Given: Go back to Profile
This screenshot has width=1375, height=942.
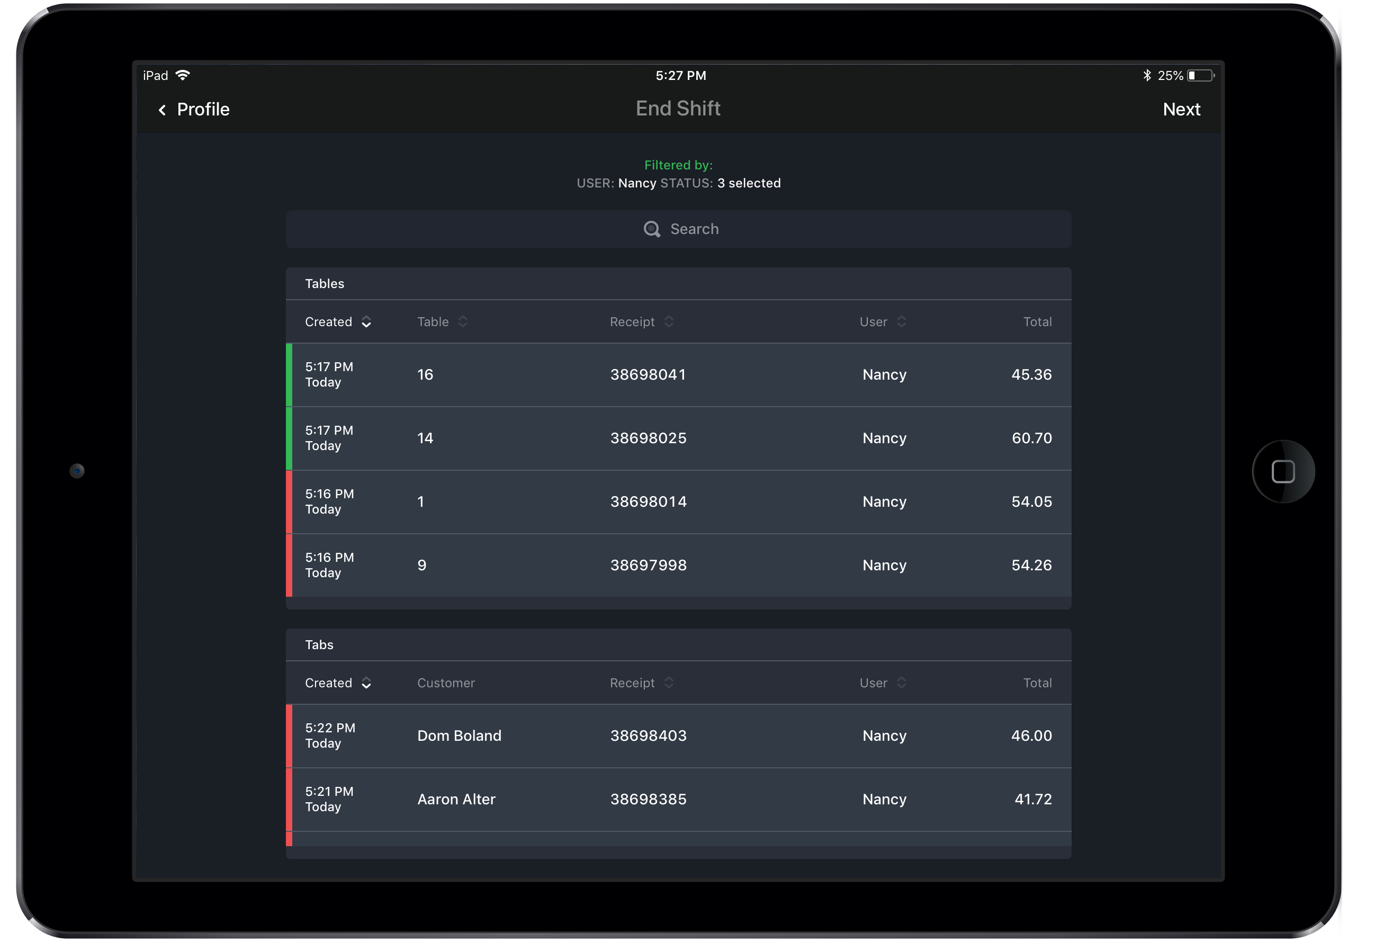Looking at the screenshot, I should [203, 110].
